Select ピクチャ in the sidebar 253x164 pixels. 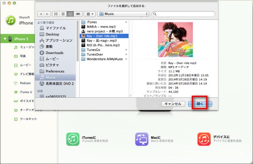click(55, 65)
